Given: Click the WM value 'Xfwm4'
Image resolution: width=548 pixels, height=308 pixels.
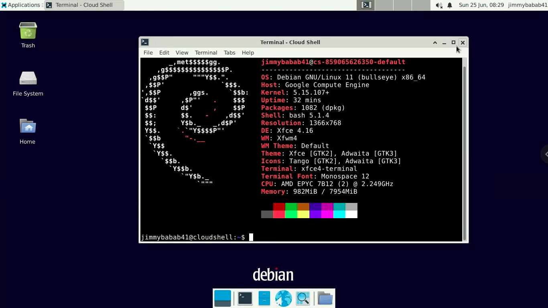Looking at the screenshot, I should tap(287, 138).
